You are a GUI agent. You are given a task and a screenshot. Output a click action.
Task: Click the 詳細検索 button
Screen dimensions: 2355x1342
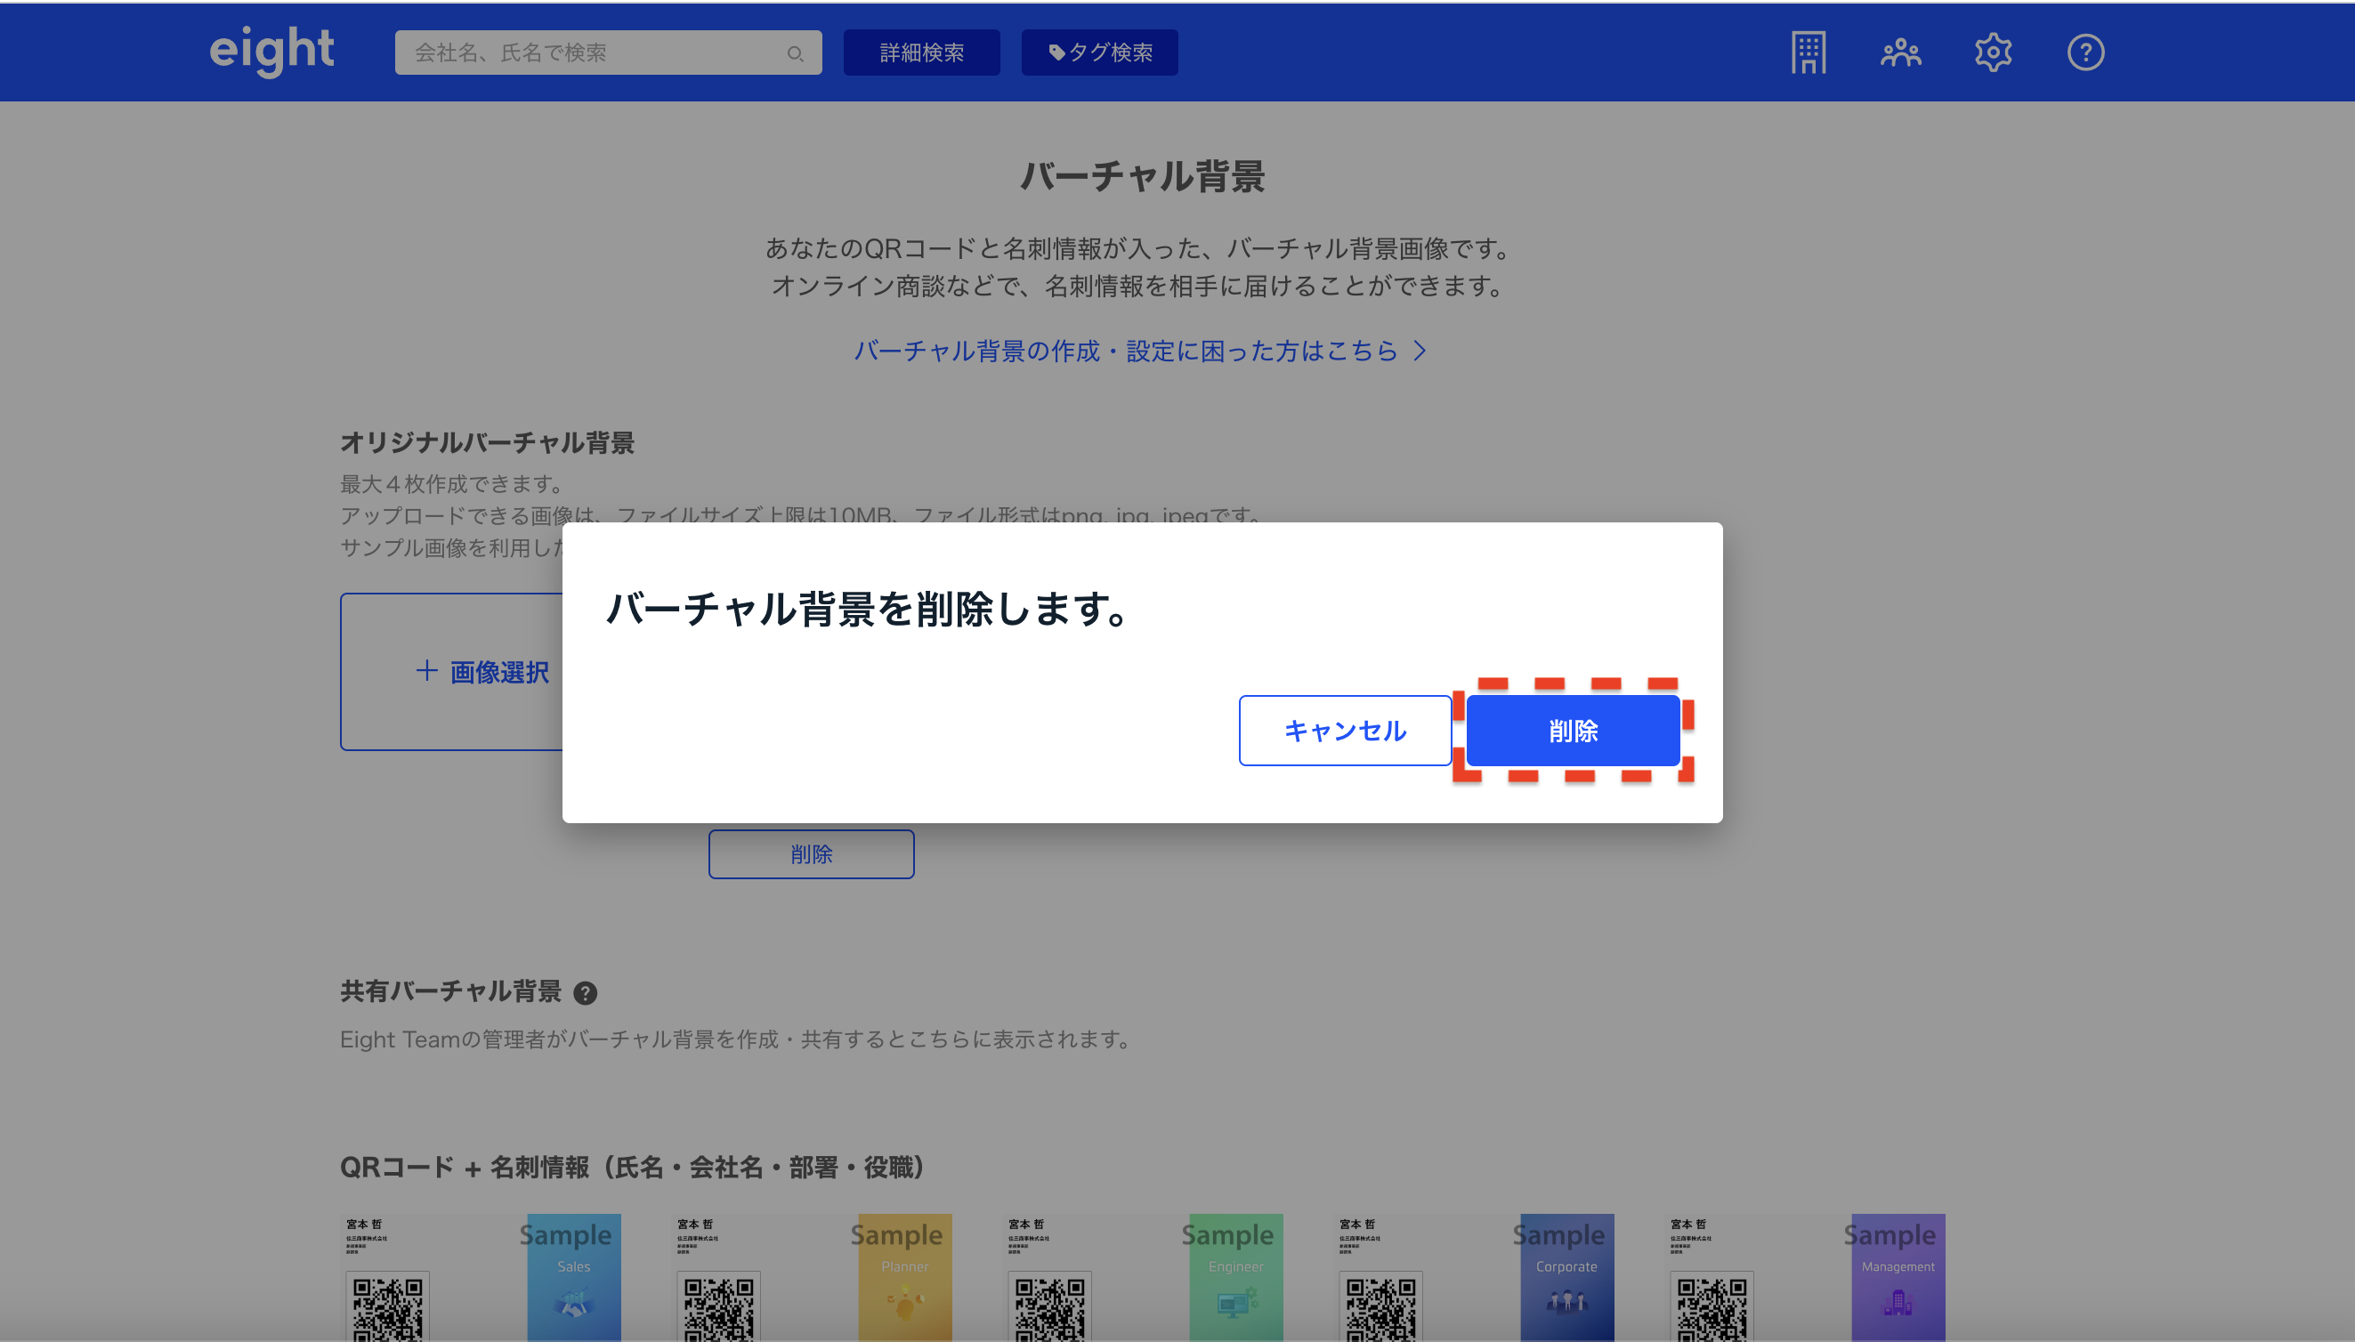point(921,53)
